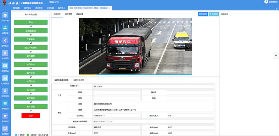Screen dimensions: 279x136
Task: Click the settings gear on right edge
Action: pyautogui.click(x=276, y=56)
